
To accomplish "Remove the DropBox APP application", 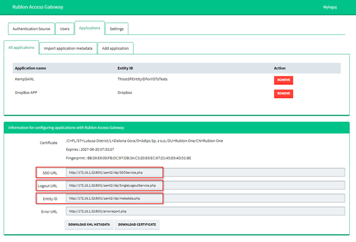I will click(283, 93).
